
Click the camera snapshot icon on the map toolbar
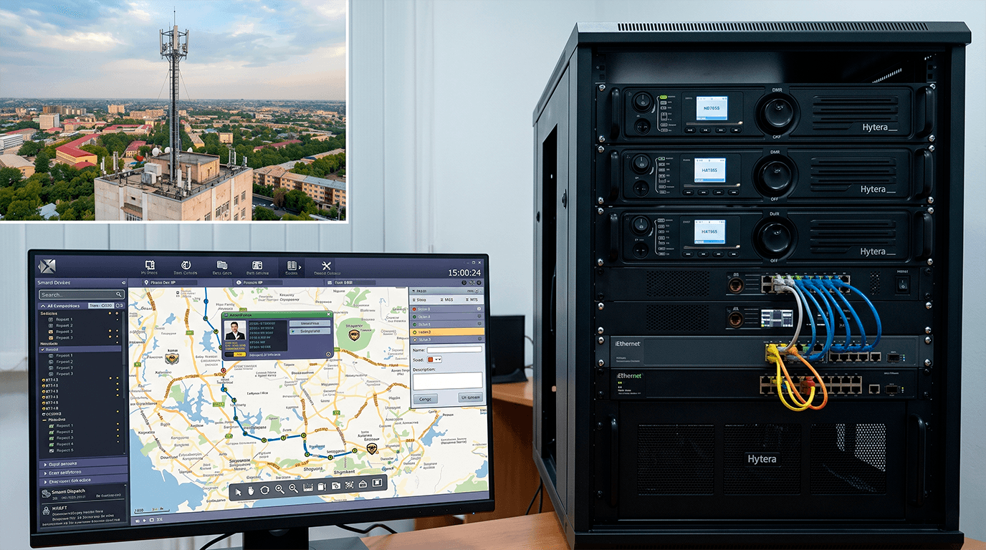tap(336, 485)
